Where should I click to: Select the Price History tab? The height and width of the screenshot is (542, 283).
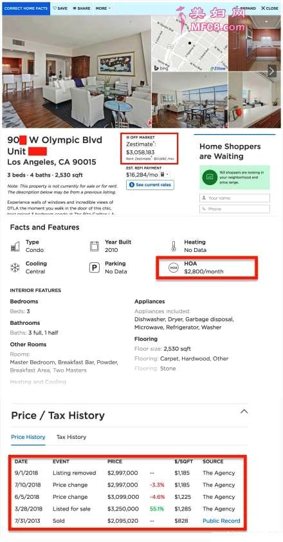click(x=28, y=437)
